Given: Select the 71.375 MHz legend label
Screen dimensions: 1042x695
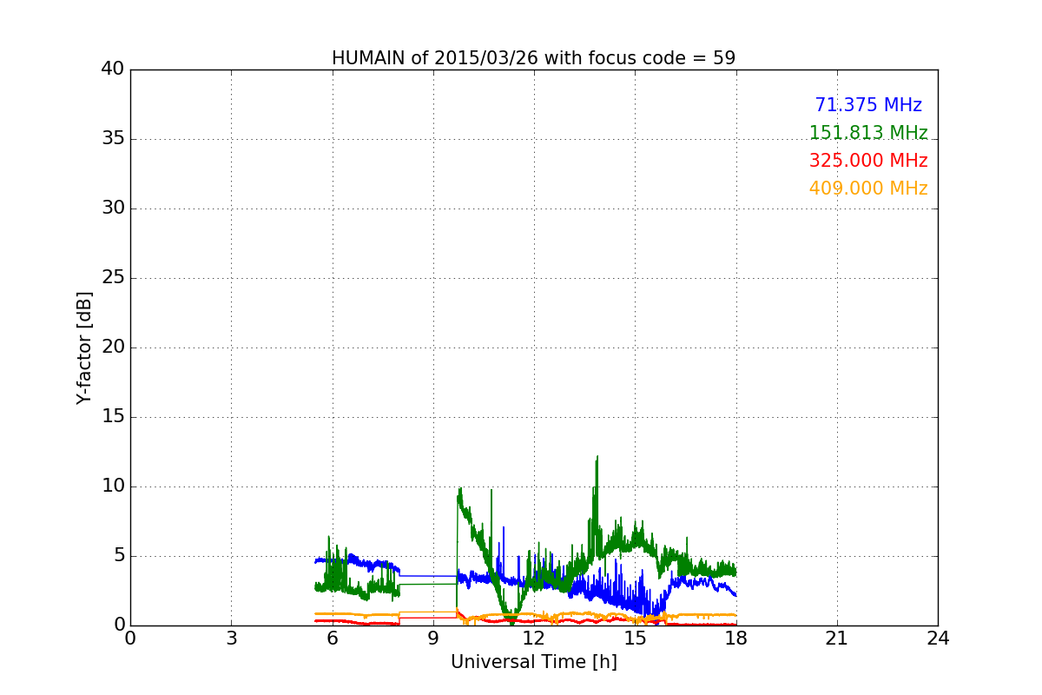Looking at the screenshot, I should coord(868,105).
